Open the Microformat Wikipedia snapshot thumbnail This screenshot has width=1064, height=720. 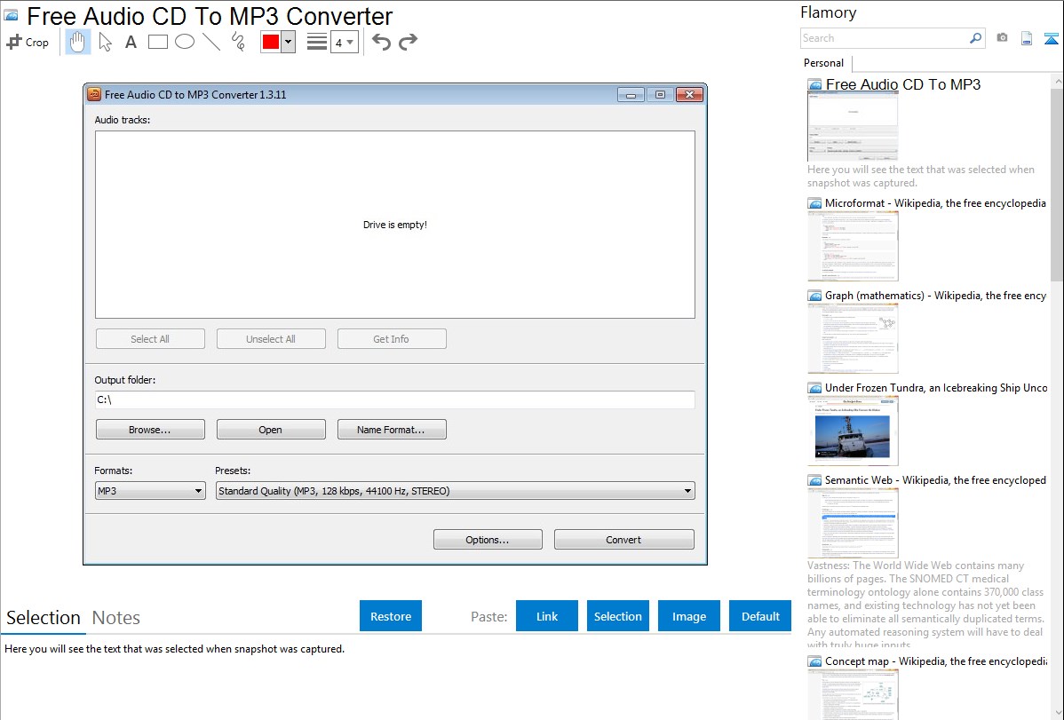(x=853, y=246)
